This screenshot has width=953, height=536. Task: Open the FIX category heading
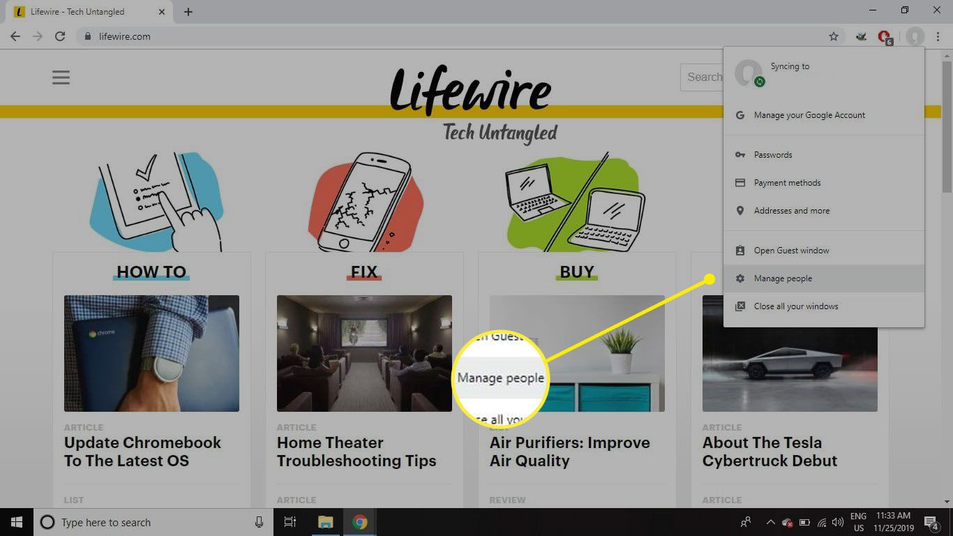(364, 271)
